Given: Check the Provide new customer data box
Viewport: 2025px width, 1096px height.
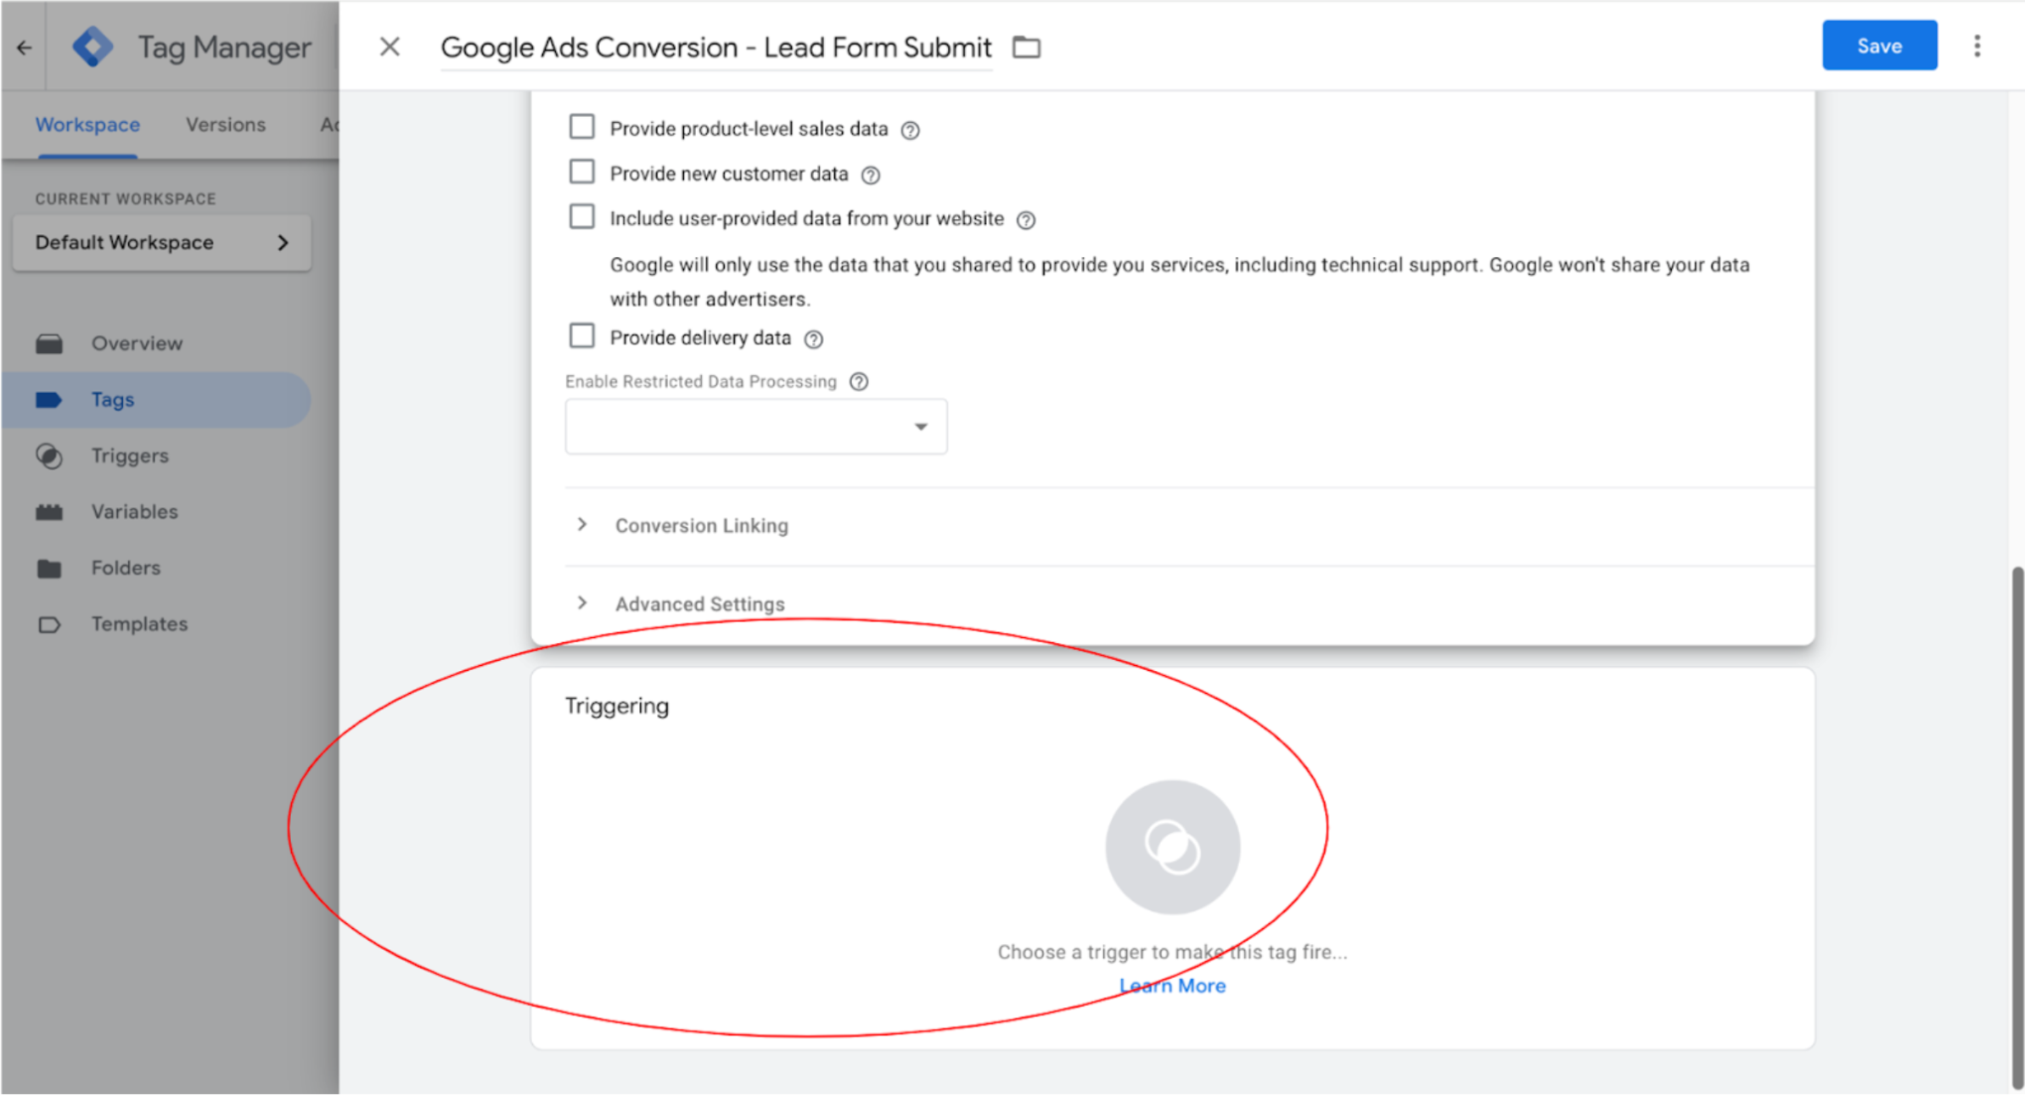Looking at the screenshot, I should [582, 172].
